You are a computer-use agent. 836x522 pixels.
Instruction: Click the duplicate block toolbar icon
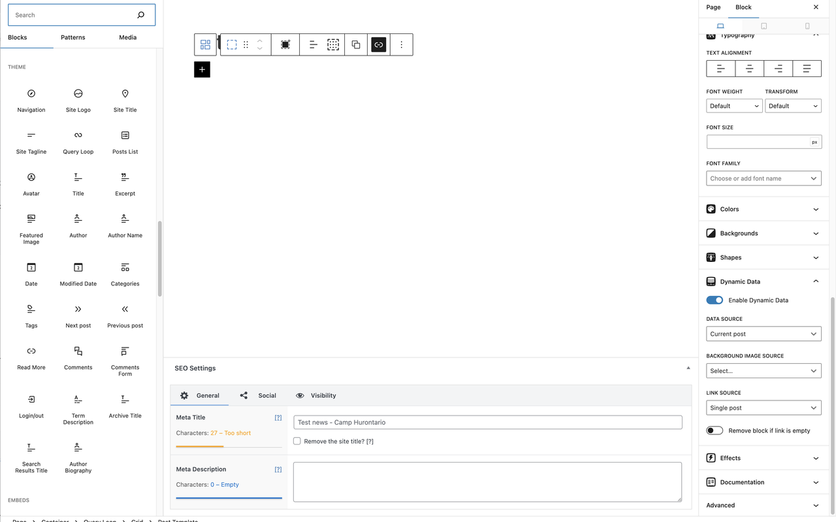[356, 44]
